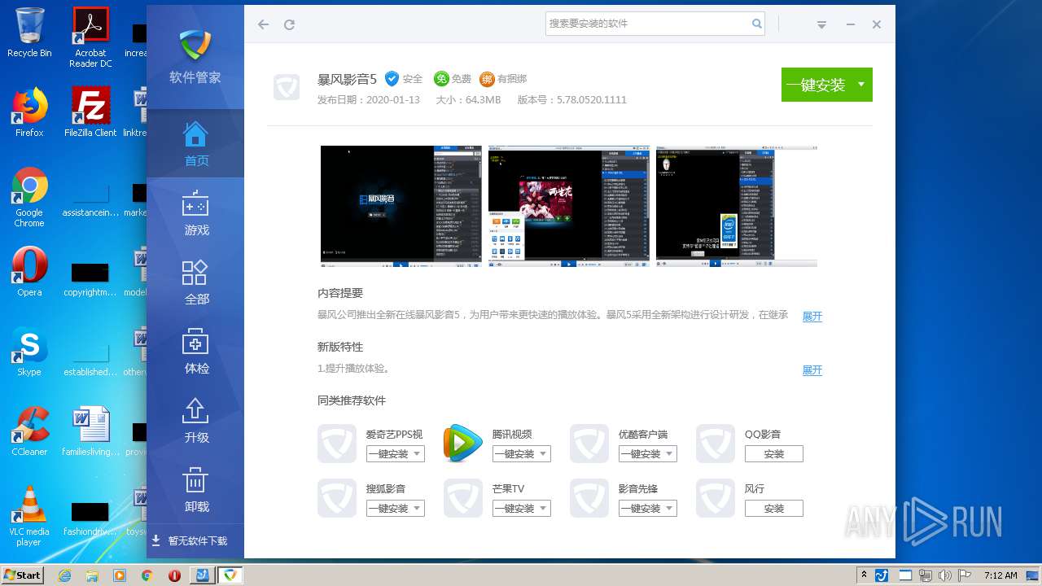Expand 内容提要 with 展开 link

click(812, 316)
